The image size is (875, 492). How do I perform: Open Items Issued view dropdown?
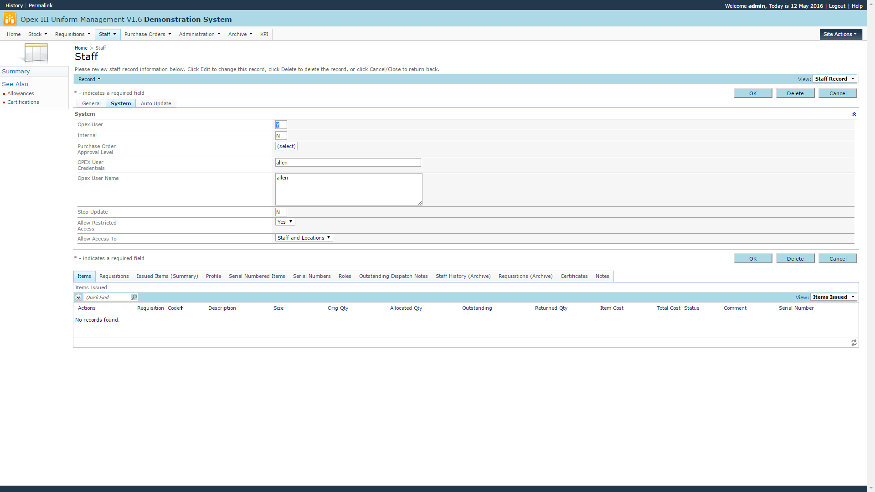pyautogui.click(x=833, y=297)
